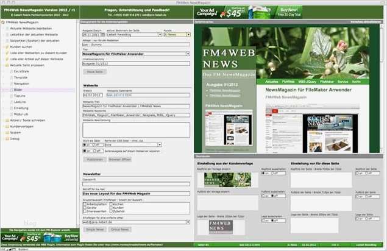
Task: Open the aktiver Bookmark der Seite dropdown
Action: pyautogui.click(x=160, y=35)
